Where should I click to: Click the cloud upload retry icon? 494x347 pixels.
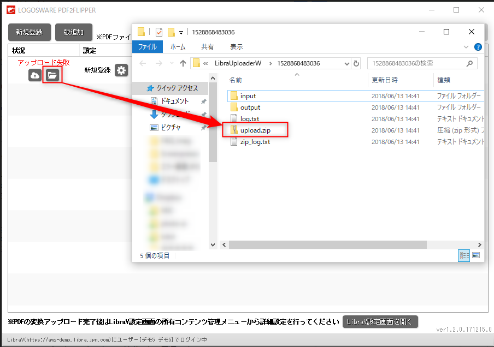click(35, 75)
